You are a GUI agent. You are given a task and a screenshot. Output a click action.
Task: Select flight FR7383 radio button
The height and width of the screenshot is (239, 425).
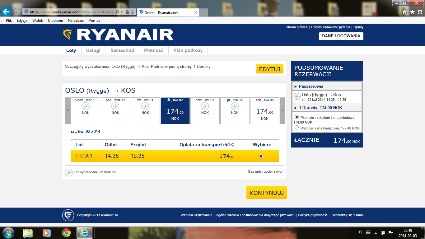(x=261, y=156)
